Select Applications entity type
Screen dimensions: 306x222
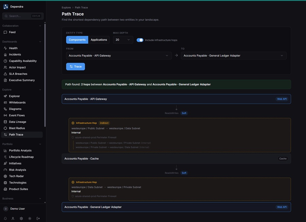click(x=99, y=40)
